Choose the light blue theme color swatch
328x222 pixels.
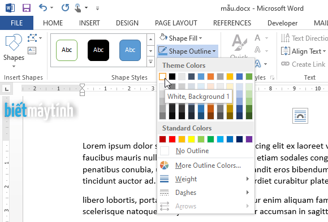click(x=201, y=76)
